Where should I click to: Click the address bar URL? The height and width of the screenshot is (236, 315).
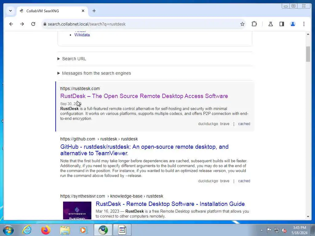86,24
